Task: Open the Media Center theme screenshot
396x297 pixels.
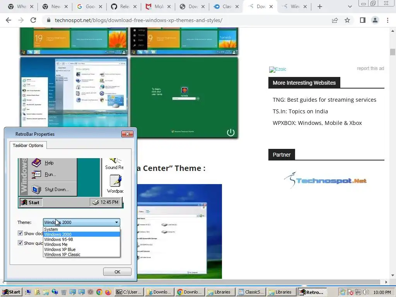Action: click(x=179, y=231)
